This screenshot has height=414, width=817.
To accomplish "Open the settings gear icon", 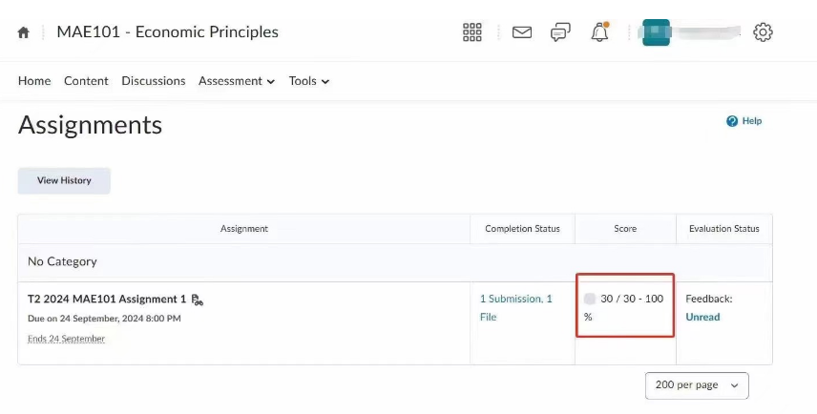I will [763, 32].
